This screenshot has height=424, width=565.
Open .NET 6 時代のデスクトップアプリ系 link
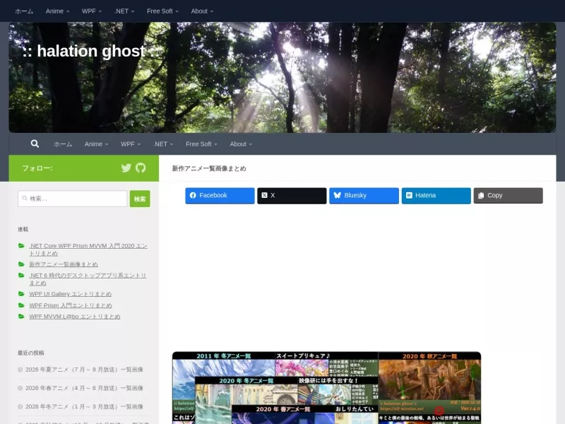click(88, 279)
